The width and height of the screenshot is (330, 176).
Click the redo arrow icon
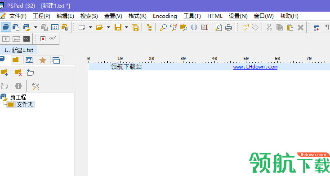(255, 27)
